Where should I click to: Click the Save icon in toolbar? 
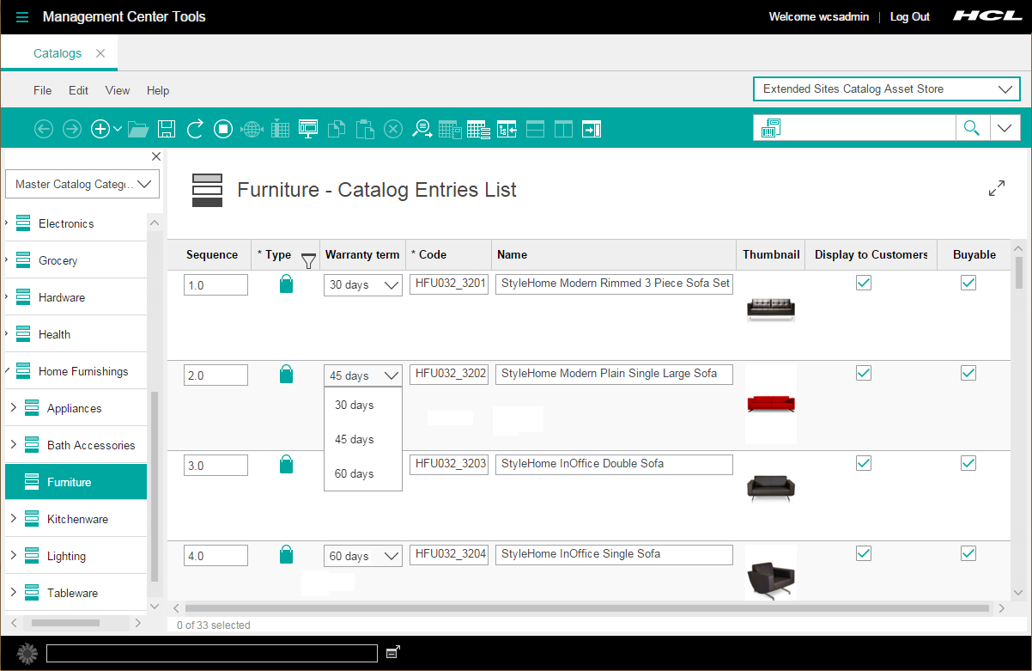167,129
